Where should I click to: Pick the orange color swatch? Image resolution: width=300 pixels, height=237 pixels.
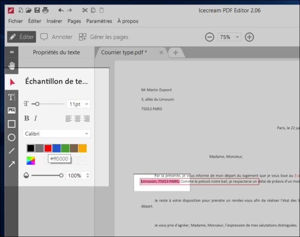[x=83, y=148]
